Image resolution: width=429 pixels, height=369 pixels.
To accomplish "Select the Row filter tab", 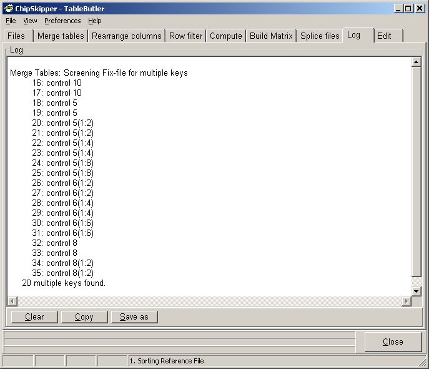I will coord(185,36).
